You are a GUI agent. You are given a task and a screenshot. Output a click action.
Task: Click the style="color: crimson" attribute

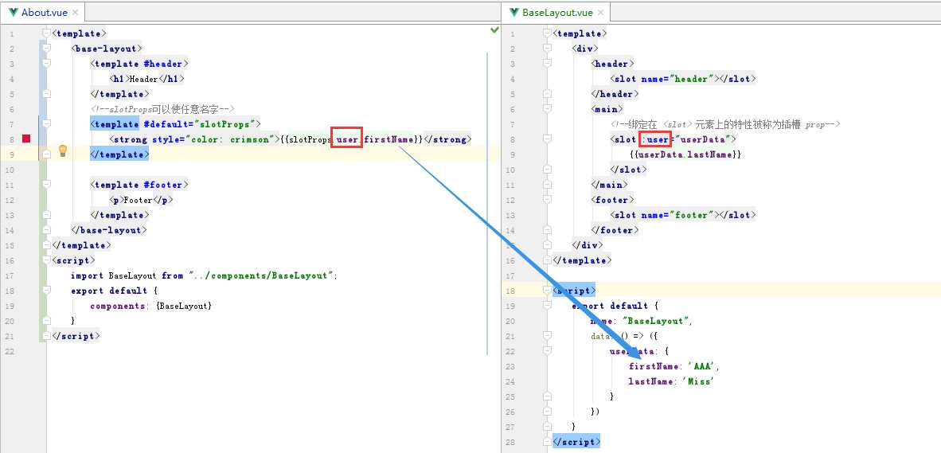[214, 139]
